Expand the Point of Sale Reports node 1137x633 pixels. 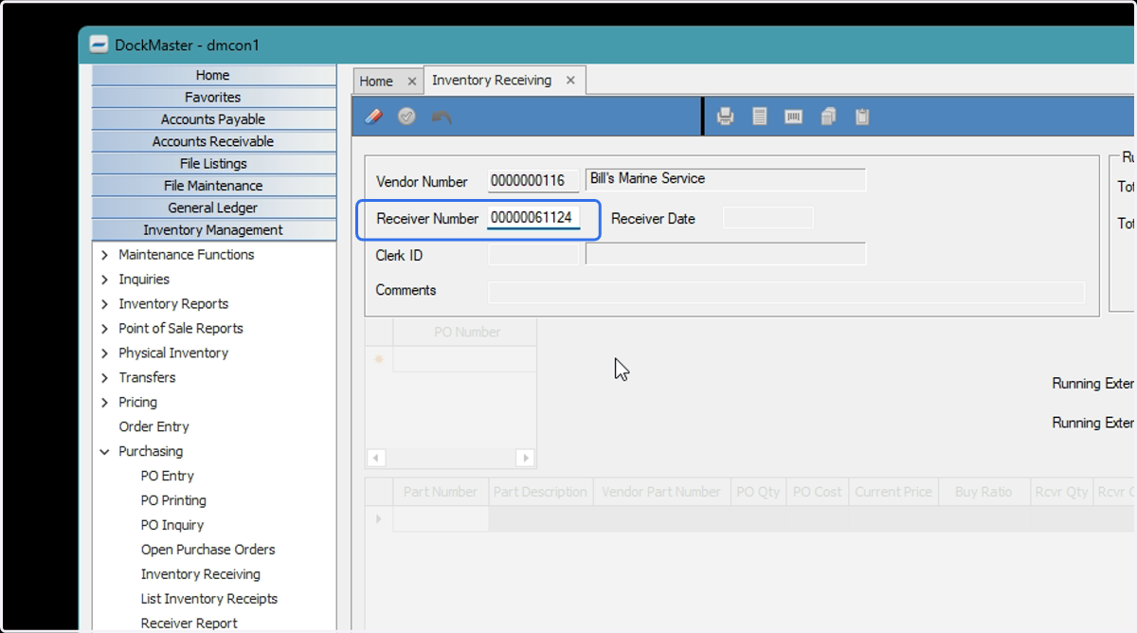coord(104,329)
